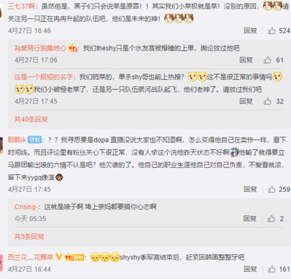Click crown badge next to 為愛飛行脫離地心

click(73, 48)
